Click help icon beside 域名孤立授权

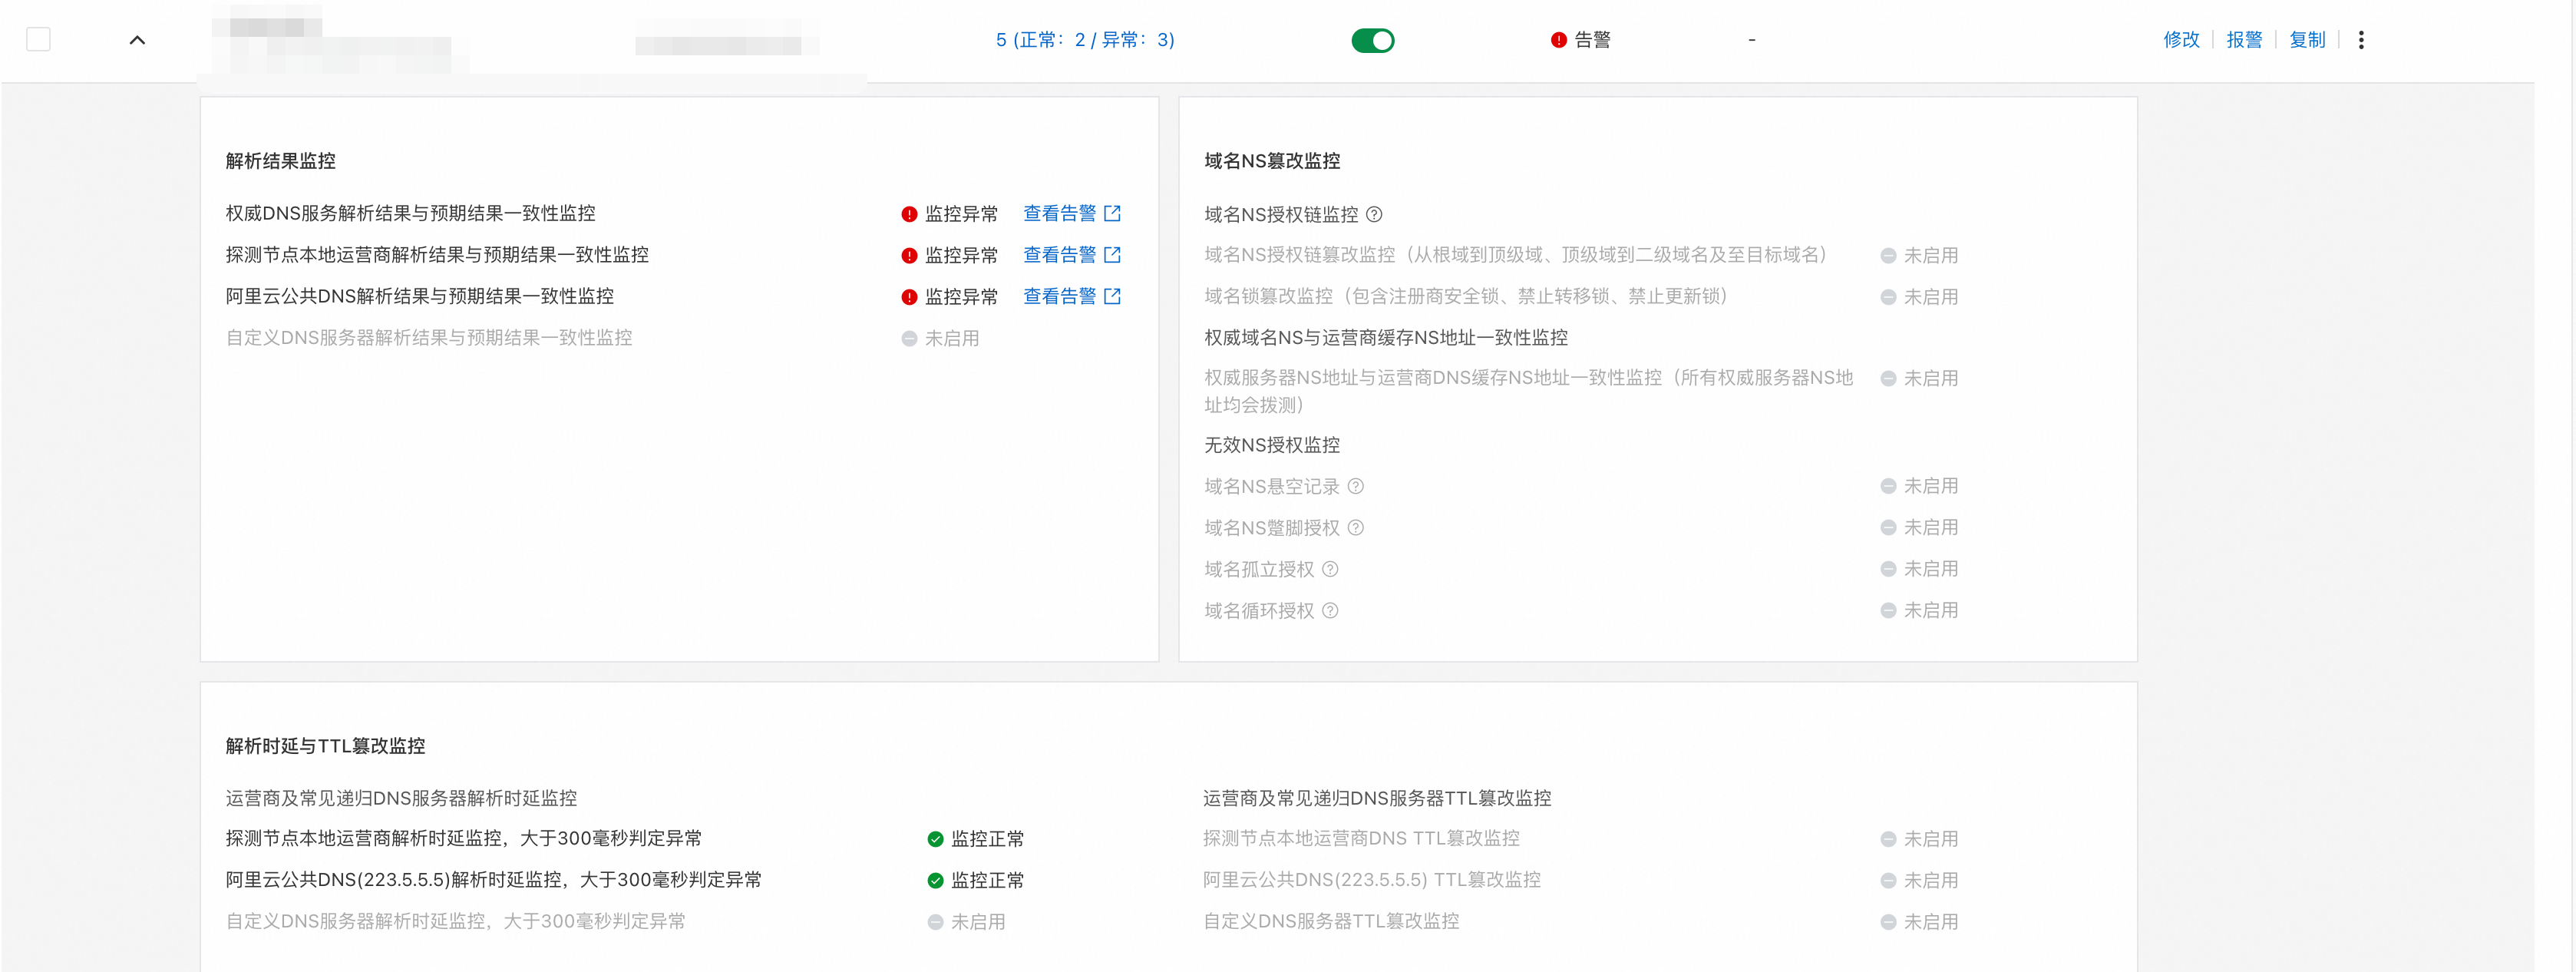1330,569
